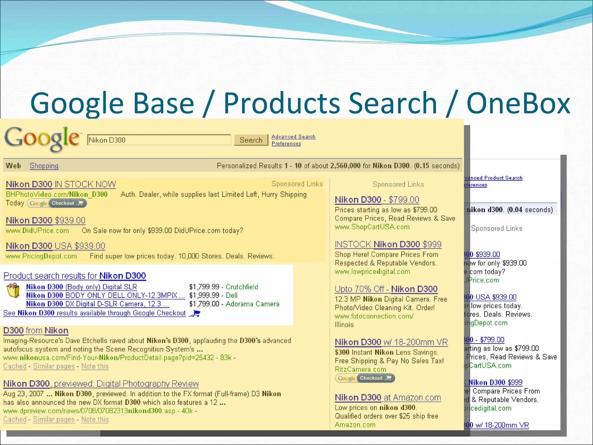The height and width of the screenshot is (445, 593).
Task: Click the $1,799.99 - Crutchfield price entry
Action: [x=224, y=287]
